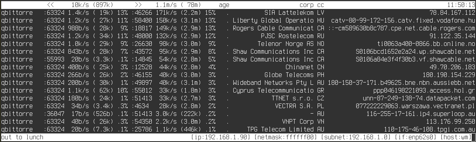Select the Telenor Norge AS row

coord(238,44)
